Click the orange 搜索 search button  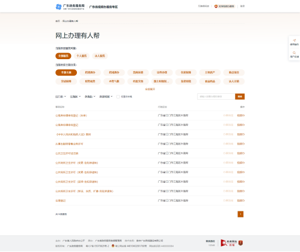tap(240, 97)
